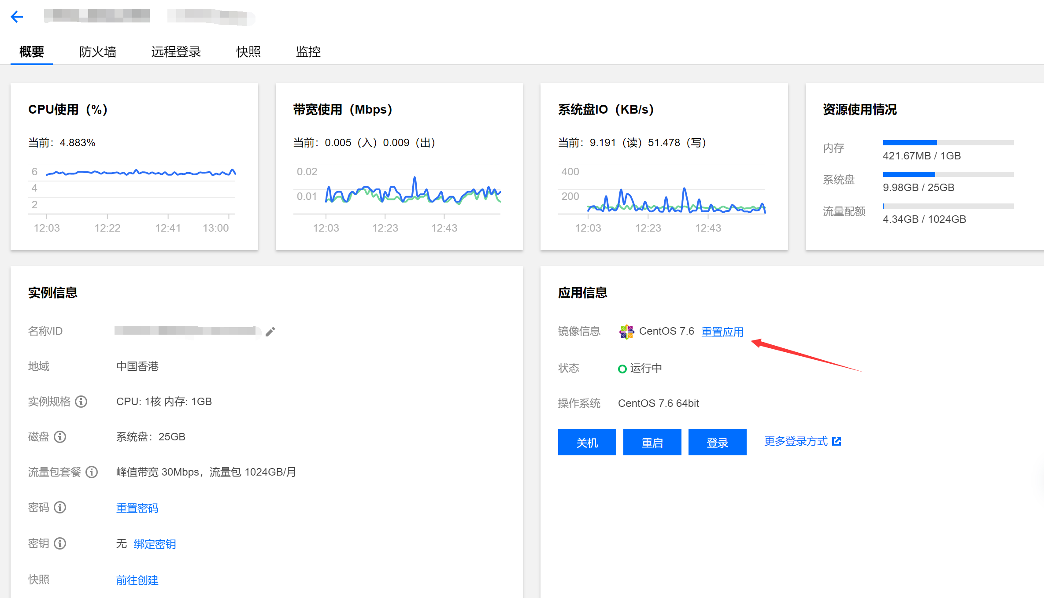Click the 重置密码 link

pyautogui.click(x=137, y=508)
